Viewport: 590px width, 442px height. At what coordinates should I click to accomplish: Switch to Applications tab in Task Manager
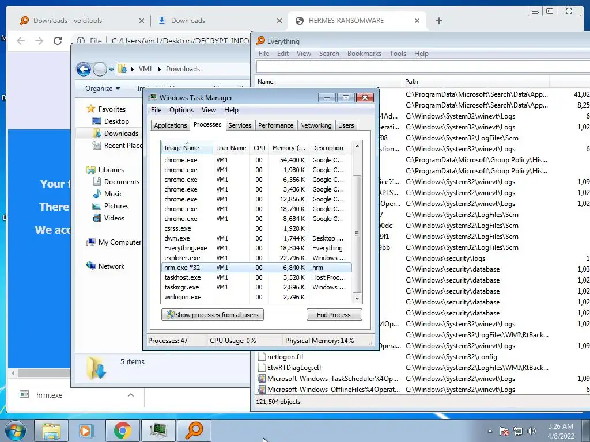[x=170, y=125]
